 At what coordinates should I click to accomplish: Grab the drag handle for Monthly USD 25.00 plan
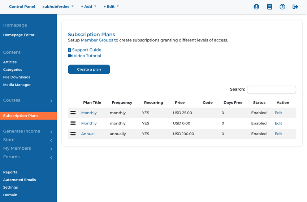[73, 113]
